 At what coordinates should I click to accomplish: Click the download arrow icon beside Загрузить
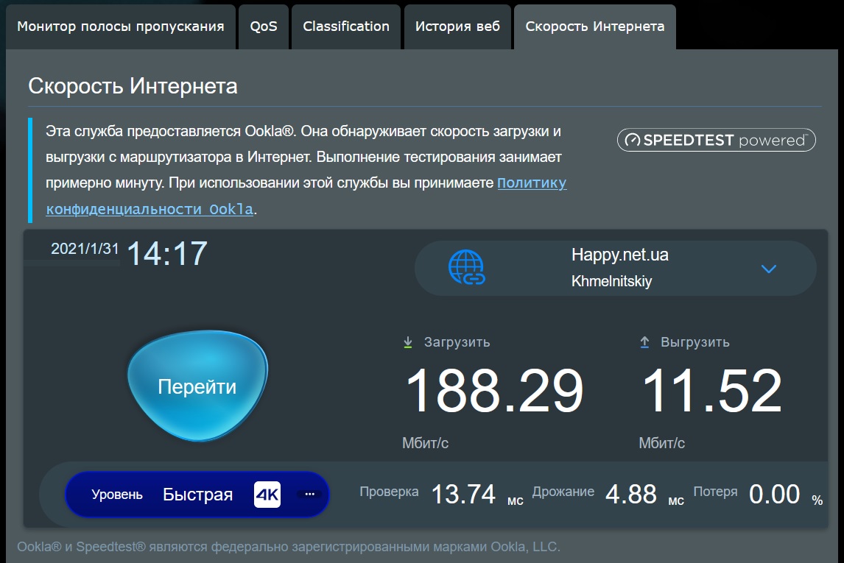pyautogui.click(x=407, y=342)
